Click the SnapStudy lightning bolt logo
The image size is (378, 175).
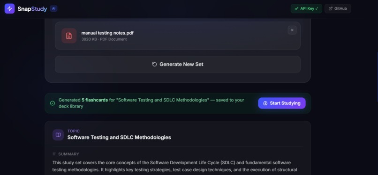pos(10,8)
